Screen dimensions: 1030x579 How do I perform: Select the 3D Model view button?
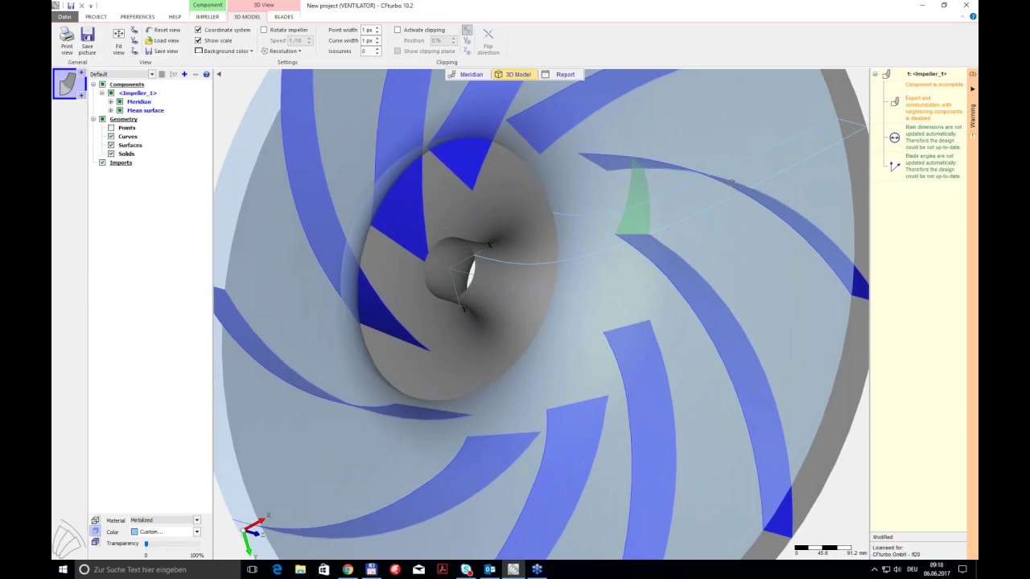click(513, 74)
